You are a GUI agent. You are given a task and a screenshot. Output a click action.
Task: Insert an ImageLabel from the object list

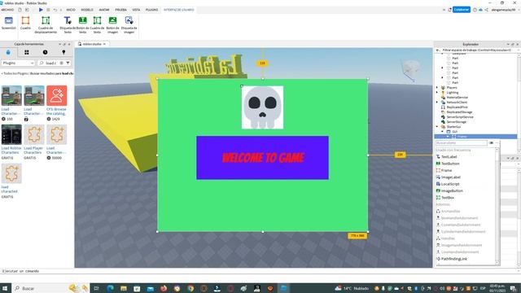450,177
